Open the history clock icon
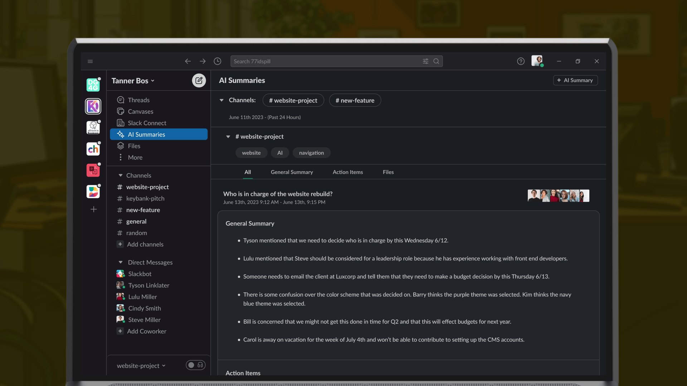Image resolution: width=687 pixels, height=386 pixels. pos(218,61)
